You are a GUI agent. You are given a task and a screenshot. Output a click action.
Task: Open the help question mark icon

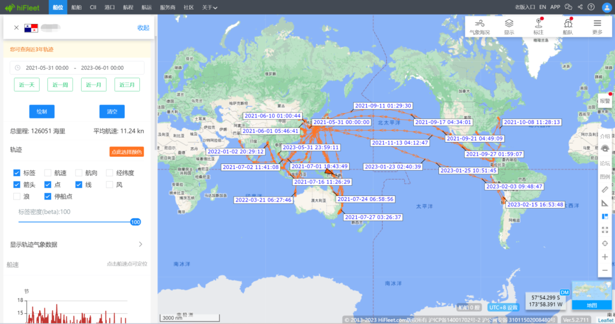tap(591, 7)
